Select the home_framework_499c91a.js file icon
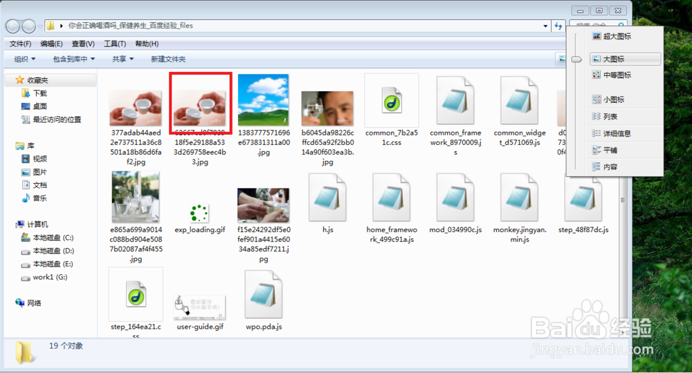Viewport: 692px width, 373px height. coord(392,198)
